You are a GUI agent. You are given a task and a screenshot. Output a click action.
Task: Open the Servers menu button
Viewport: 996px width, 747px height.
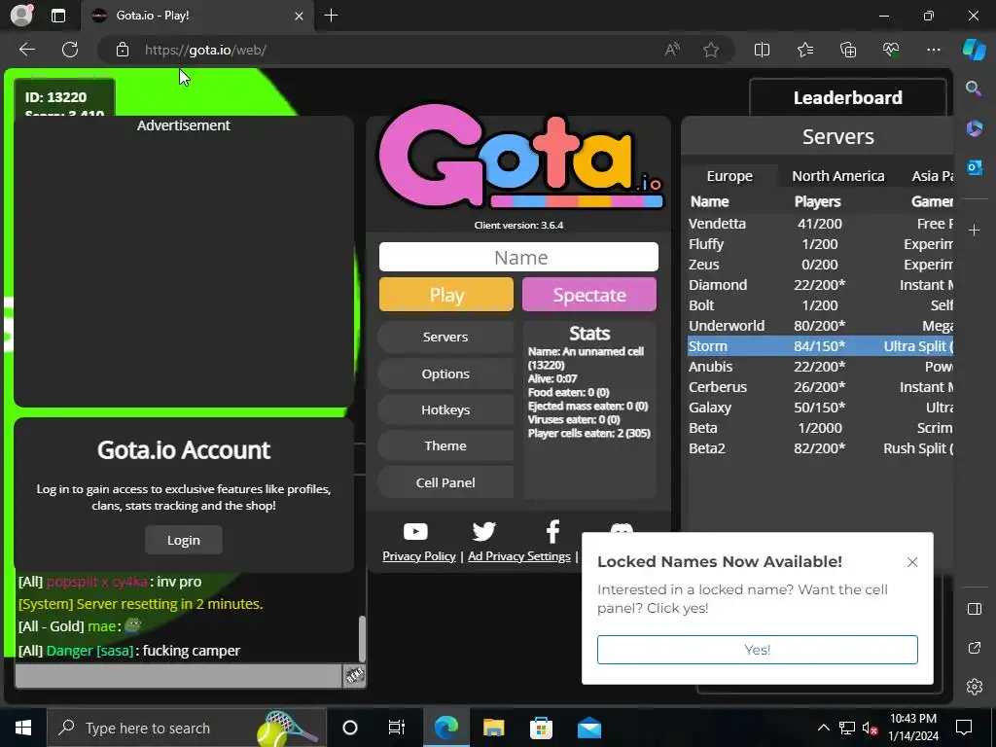445,338
